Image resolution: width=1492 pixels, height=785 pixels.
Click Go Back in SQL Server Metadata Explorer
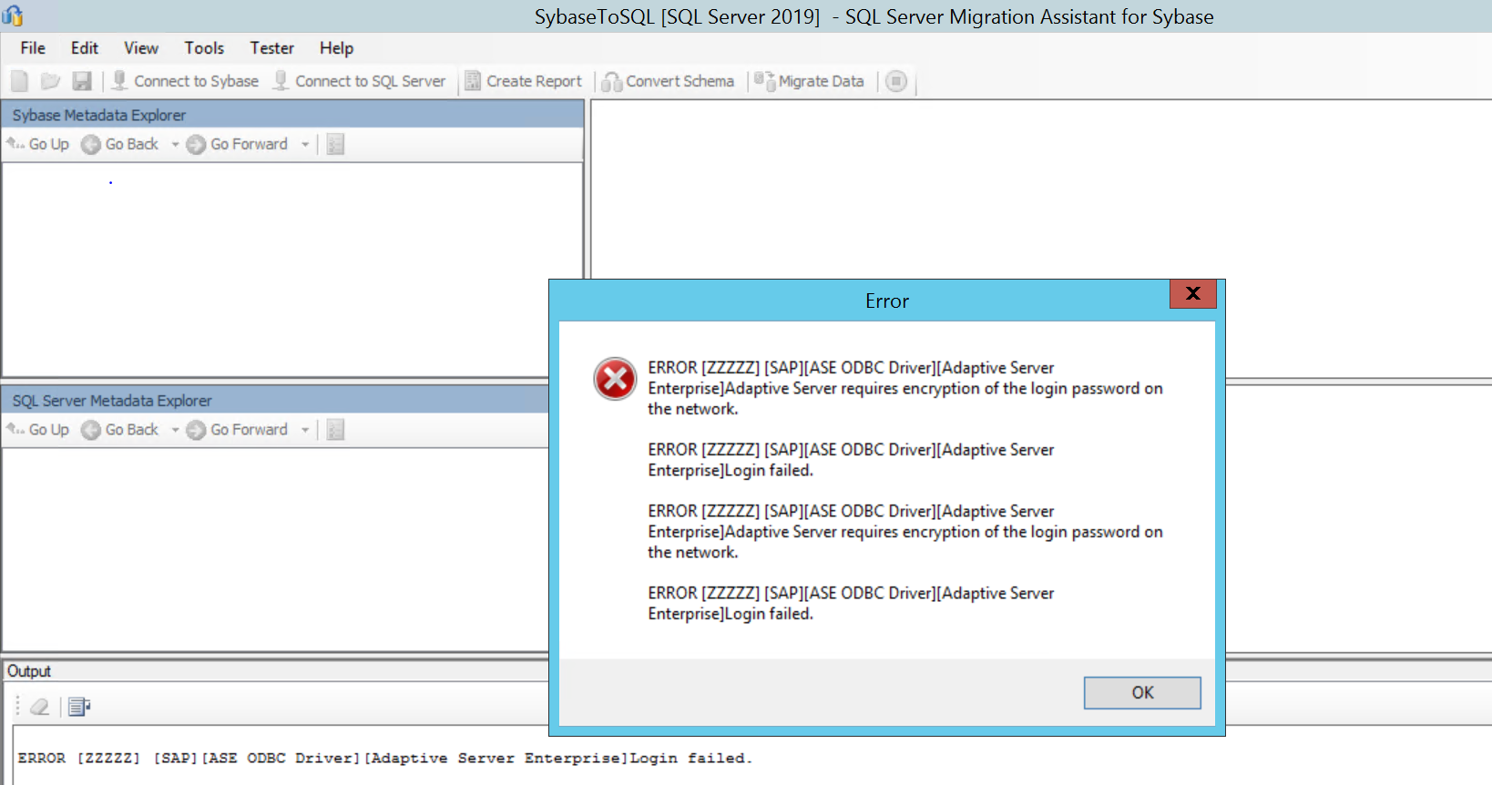pyautogui.click(x=120, y=430)
